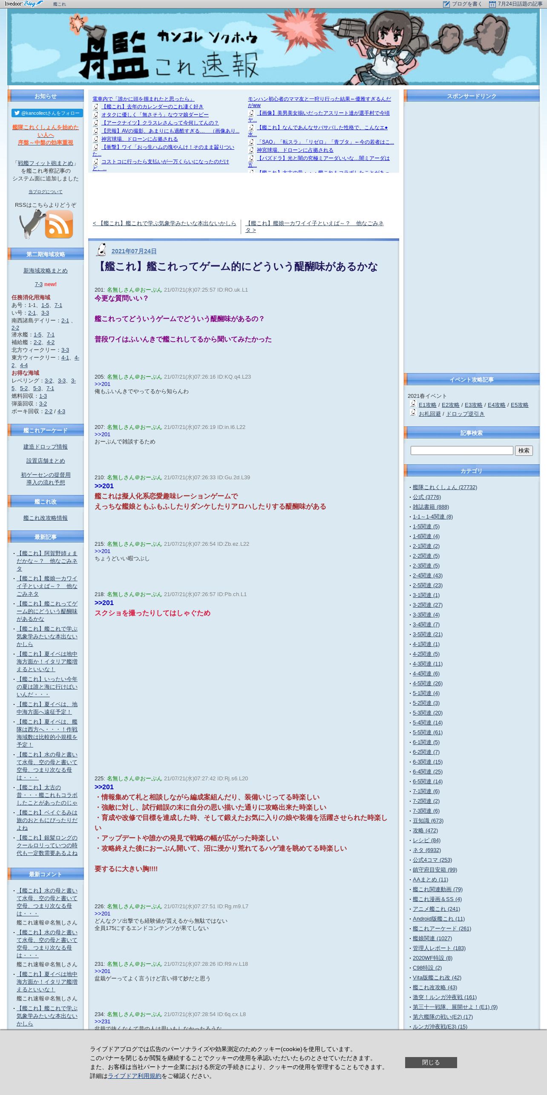Open category 5-5関連 (61)
The height and width of the screenshot is (1095, 547).
(x=428, y=733)
